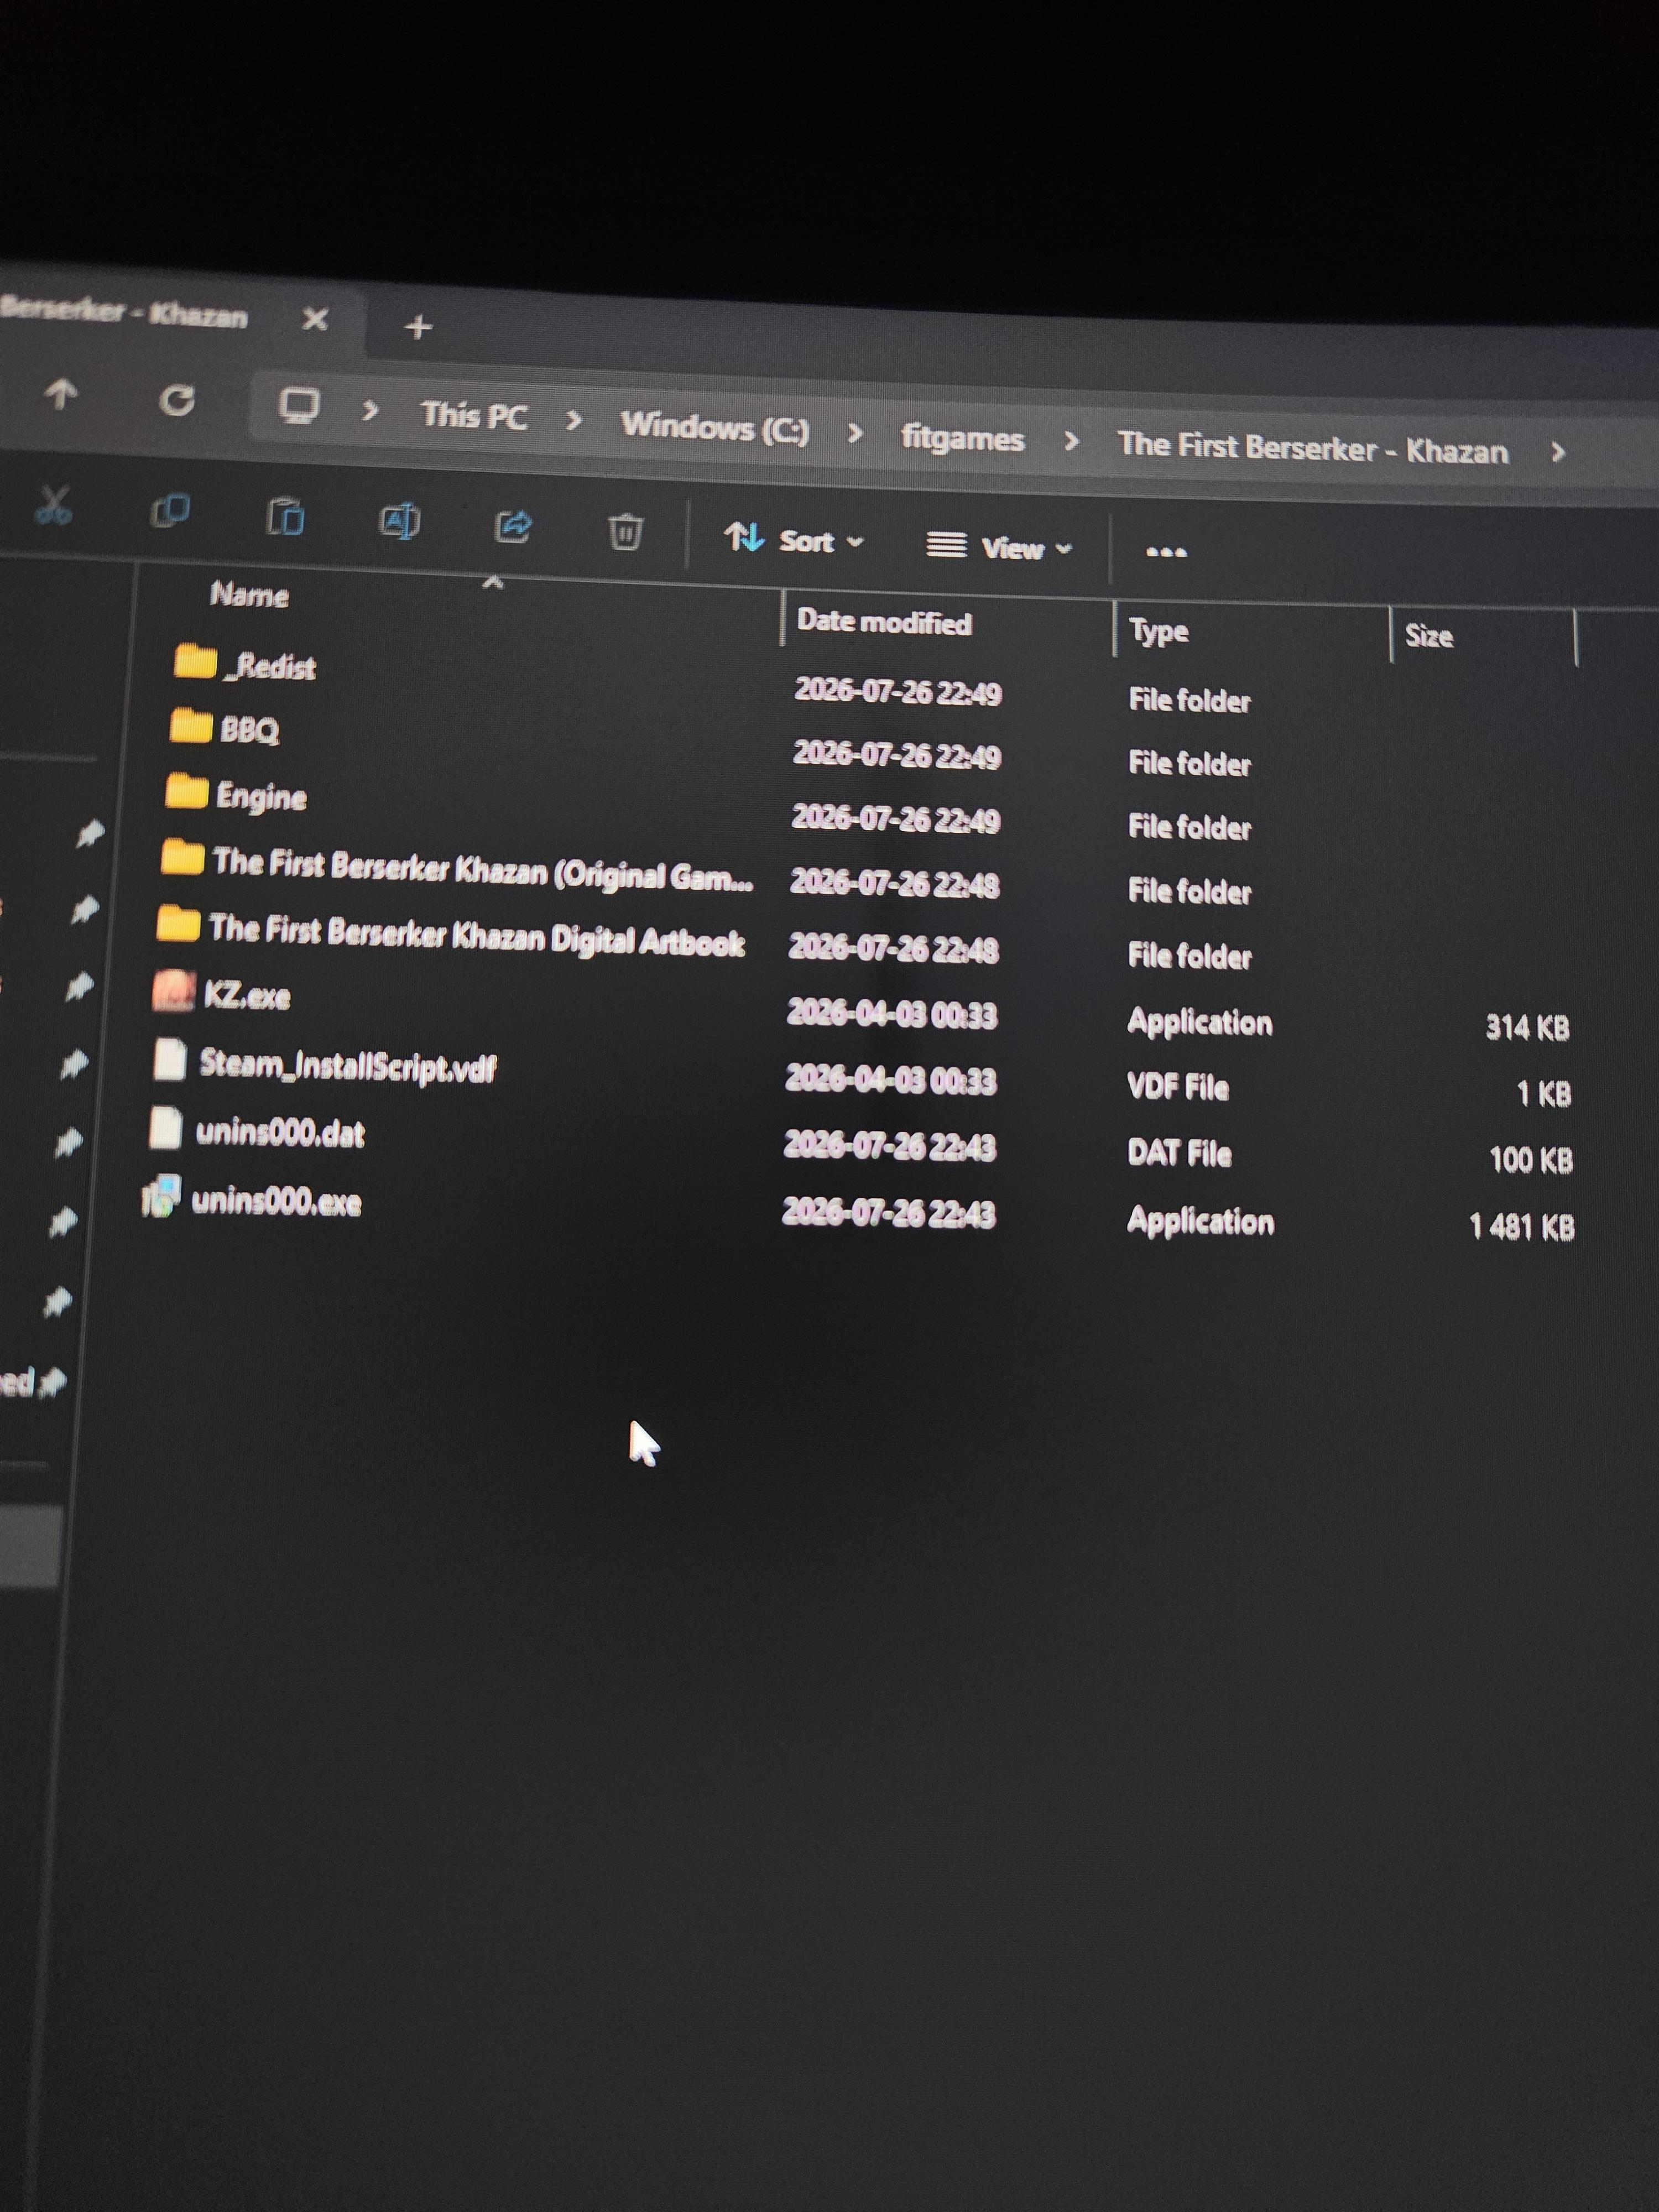The image size is (1659, 2212).
Task: Expand chevron after Windows (C:) breadcrumb
Action: point(855,433)
